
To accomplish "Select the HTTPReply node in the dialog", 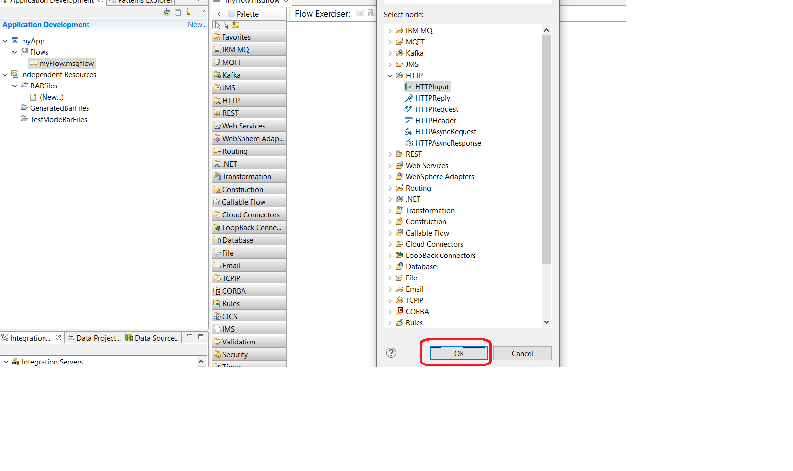I will click(428, 98).
